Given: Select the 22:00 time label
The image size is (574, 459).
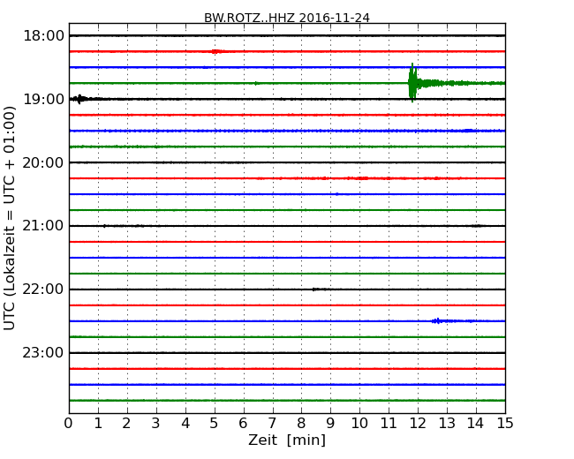Looking at the screenshot, I should pyautogui.click(x=43, y=290).
